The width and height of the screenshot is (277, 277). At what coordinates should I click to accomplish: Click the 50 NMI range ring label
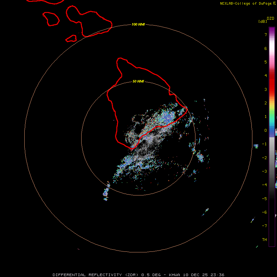[x=138, y=81]
